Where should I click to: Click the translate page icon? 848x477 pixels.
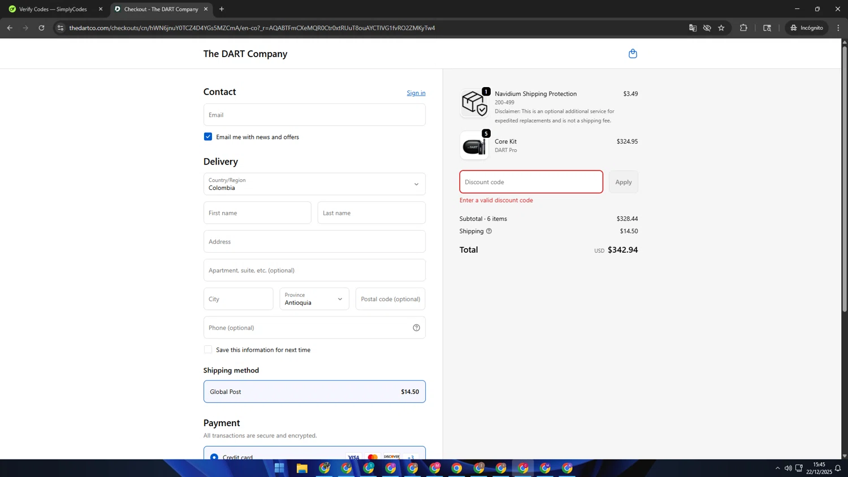pyautogui.click(x=693, y=28)
